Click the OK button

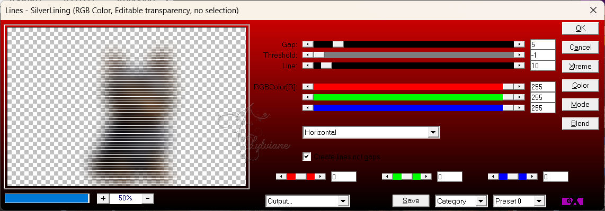point(580,28)
